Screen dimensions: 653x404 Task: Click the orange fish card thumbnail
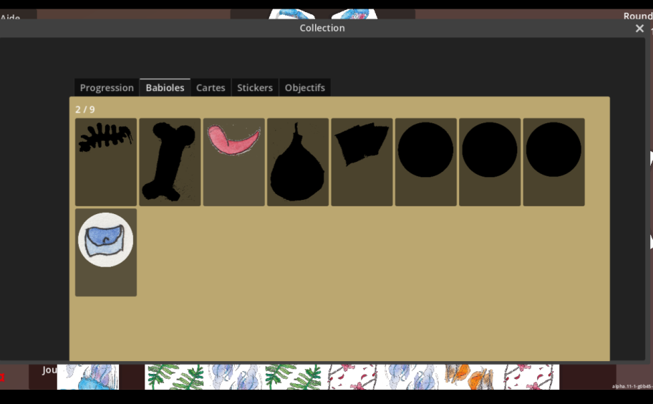pyautogui.click(x=472, y=377)
